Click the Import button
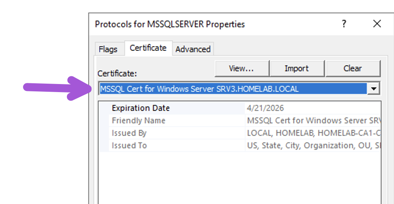The height and width of the screenshot is (204, 394). point(297,69)
